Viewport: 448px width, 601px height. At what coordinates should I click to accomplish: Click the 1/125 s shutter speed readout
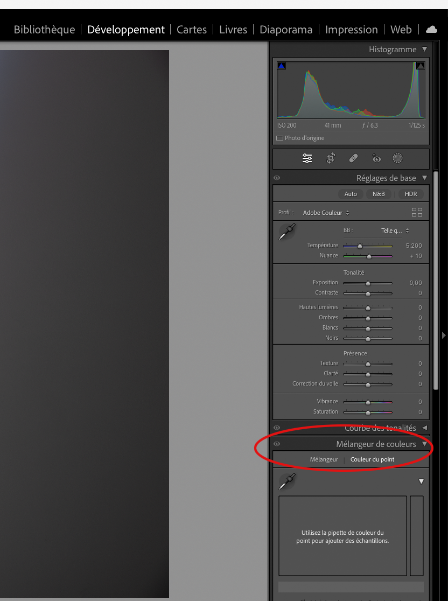coord(417,125)
